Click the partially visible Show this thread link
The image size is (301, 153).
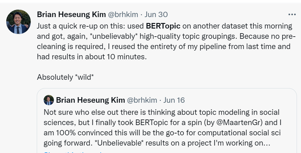coord(72,152)
